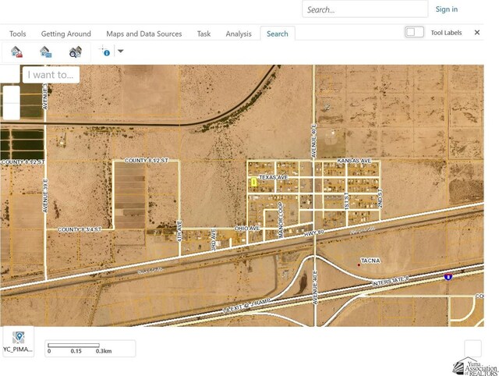Screen dimensions: 499x376
Task: Click the TACNA town label
Action: 370,261
